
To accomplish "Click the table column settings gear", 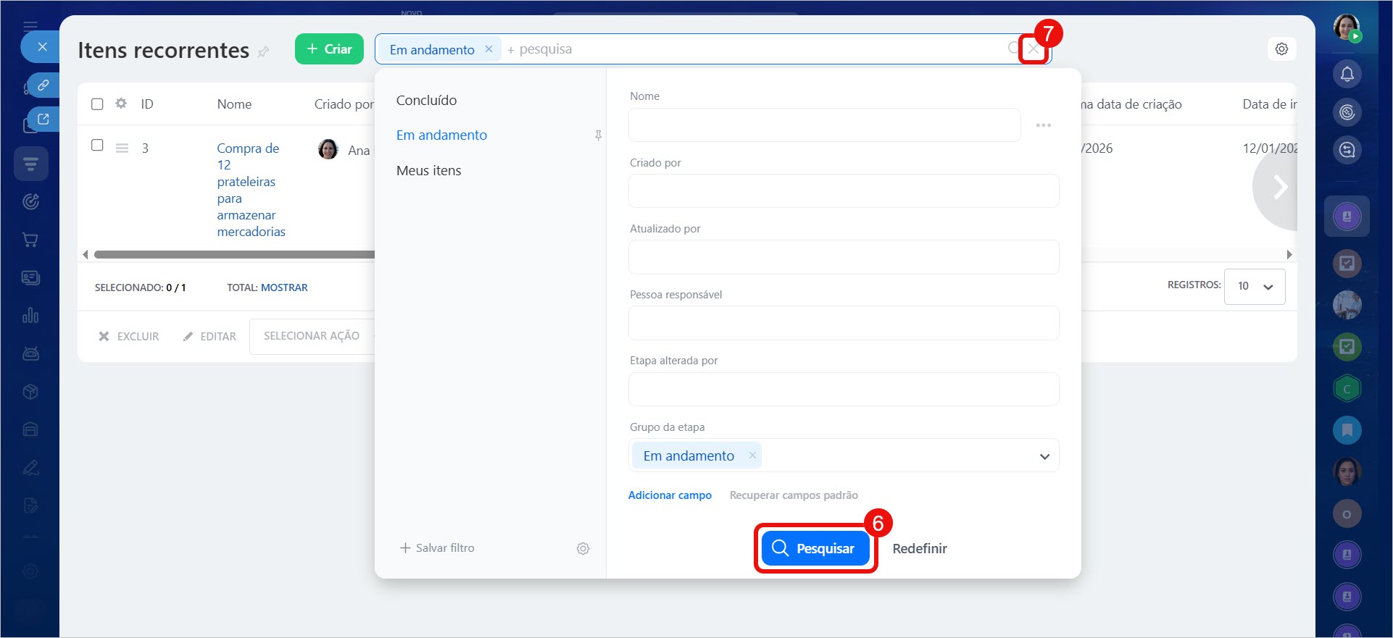I will click(x=121, y=104).
